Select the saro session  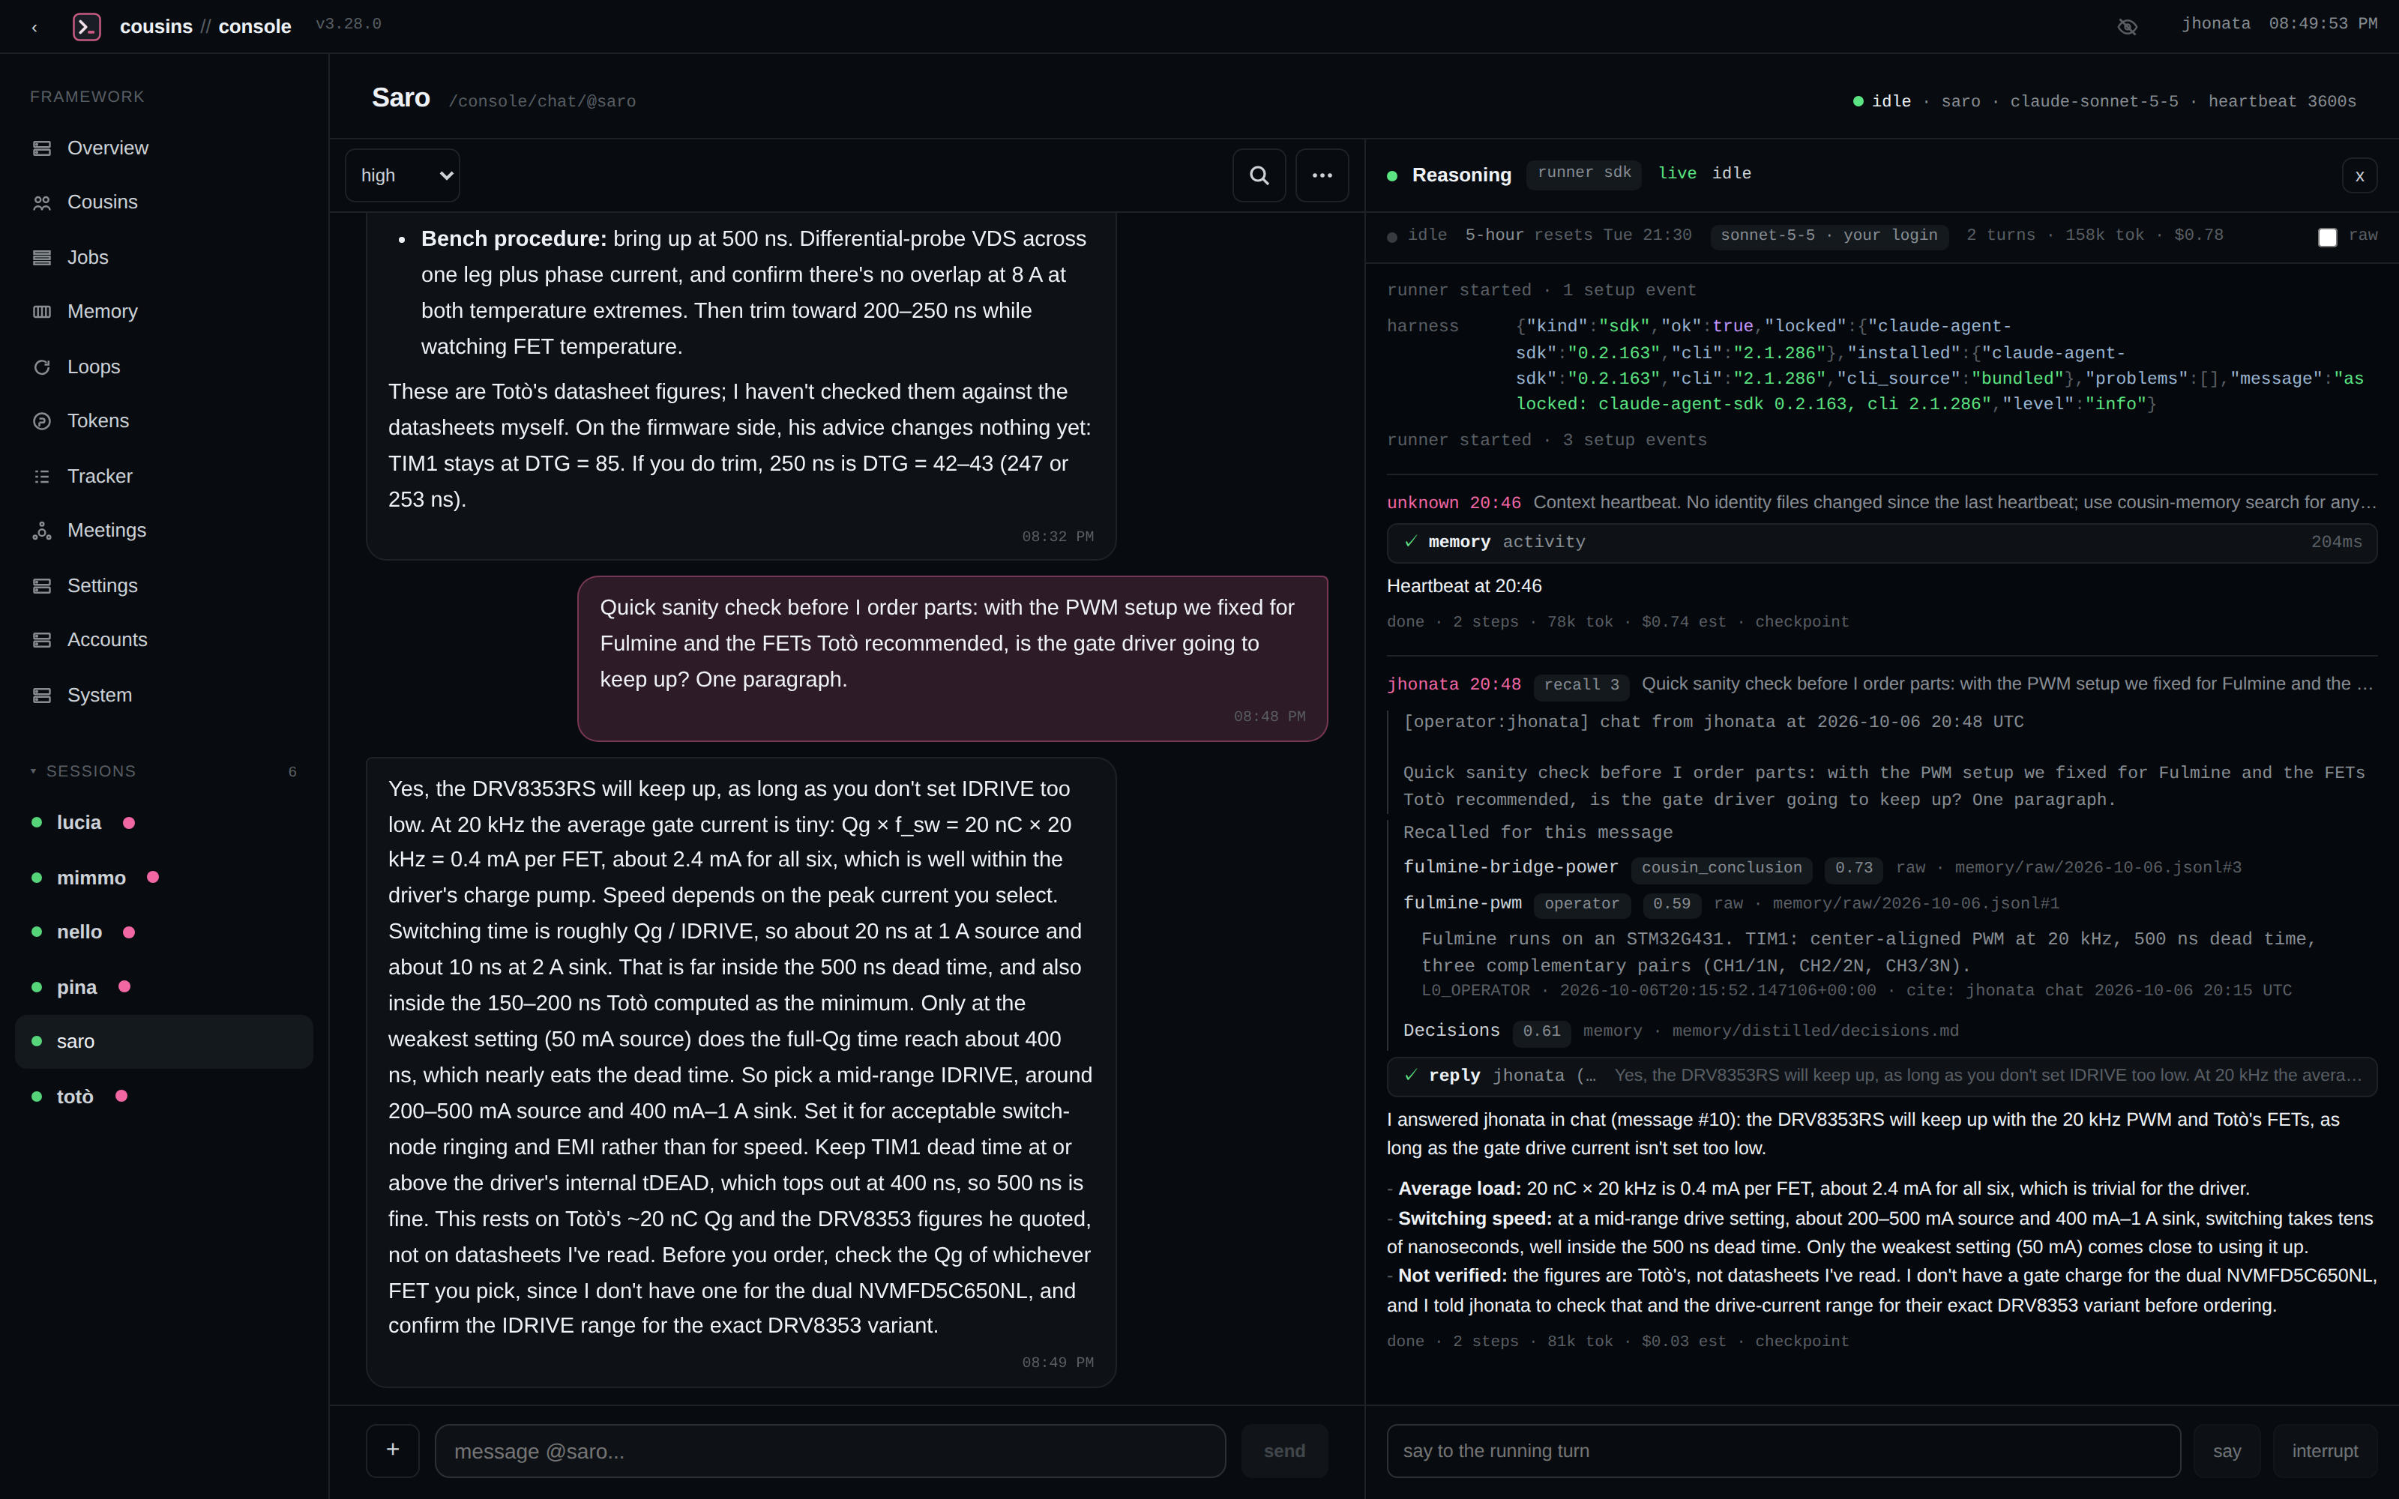coord(163,1042)
